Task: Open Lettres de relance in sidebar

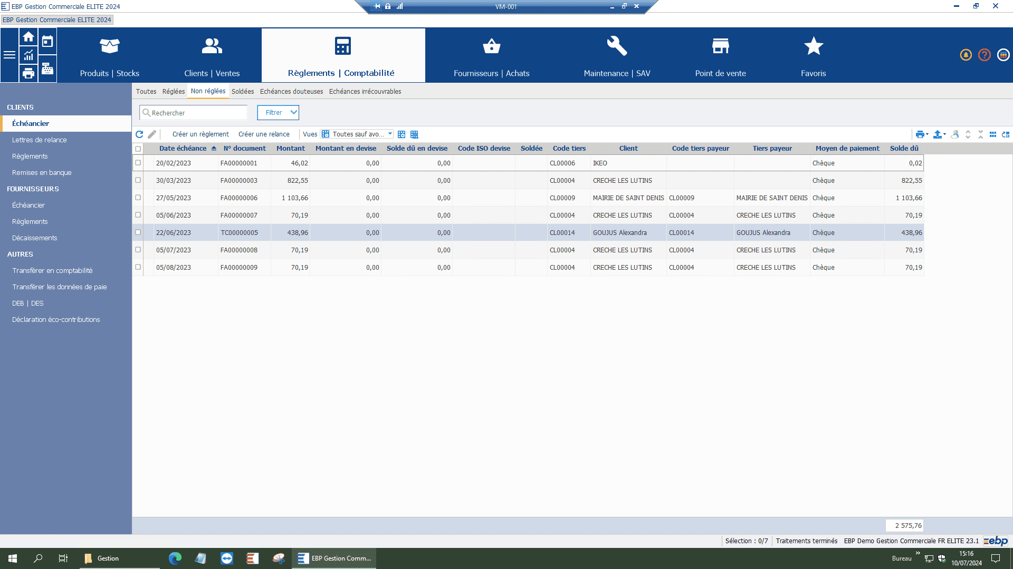Action: 40,140
